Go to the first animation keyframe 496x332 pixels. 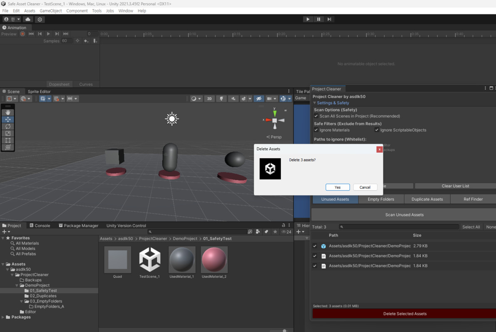coord(31,34)
